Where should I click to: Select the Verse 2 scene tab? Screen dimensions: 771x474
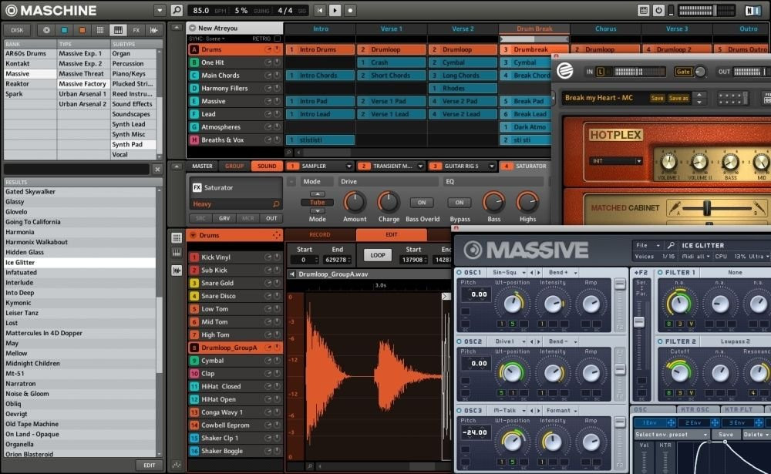pyautogui.click(x=463, y=28)
